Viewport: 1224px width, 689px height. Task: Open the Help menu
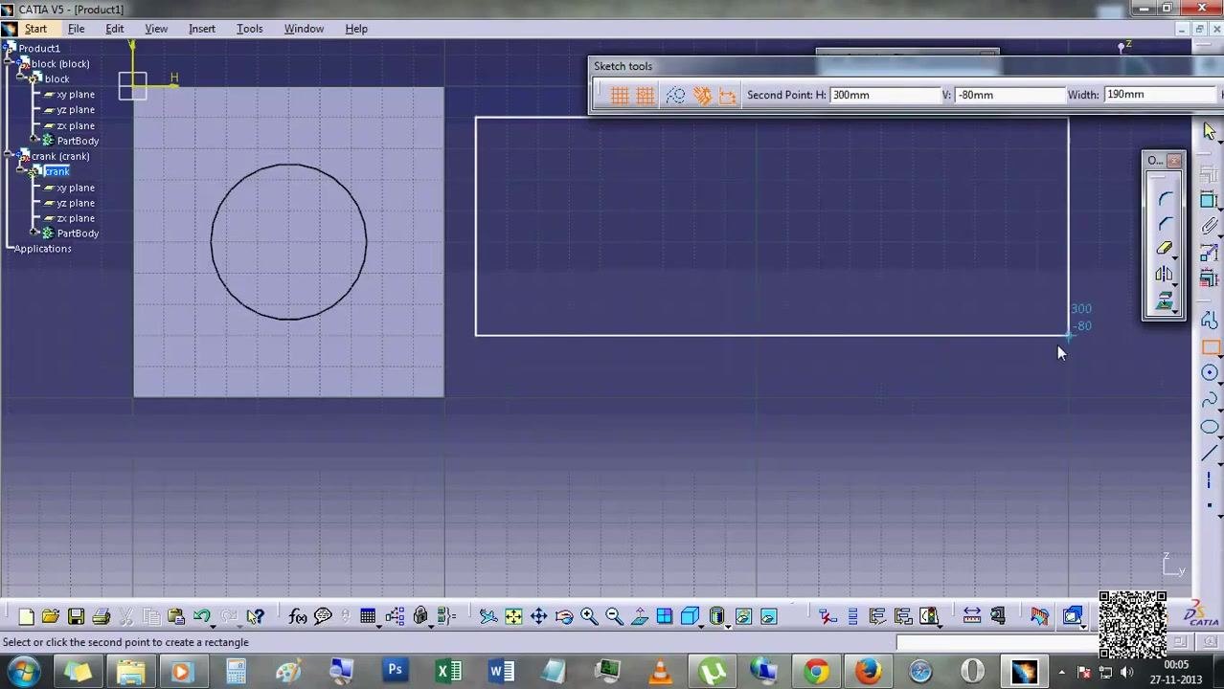click(x=356, y=29)
